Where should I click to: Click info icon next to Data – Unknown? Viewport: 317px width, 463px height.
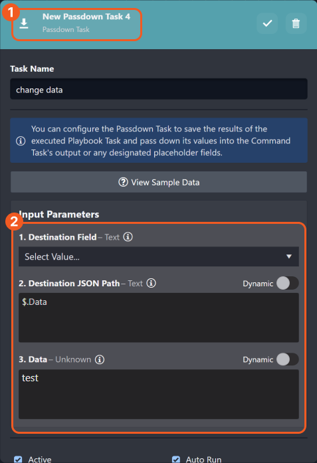click(x=100, y=359)
